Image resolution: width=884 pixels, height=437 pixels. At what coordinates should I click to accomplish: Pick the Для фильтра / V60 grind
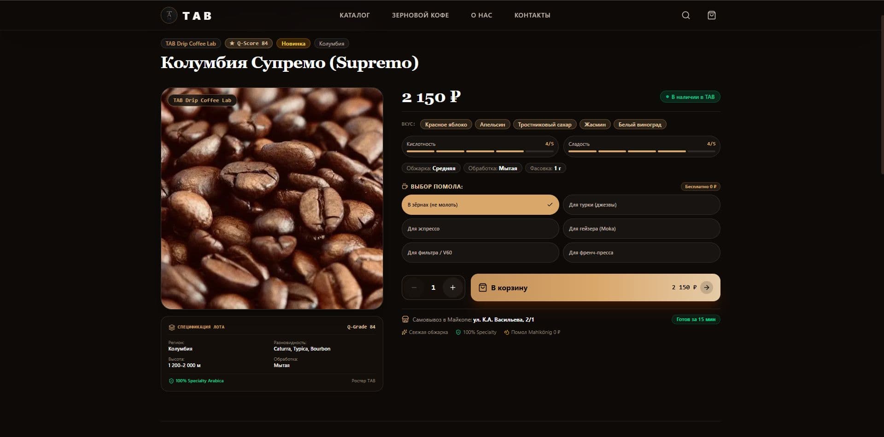[480, 253]
